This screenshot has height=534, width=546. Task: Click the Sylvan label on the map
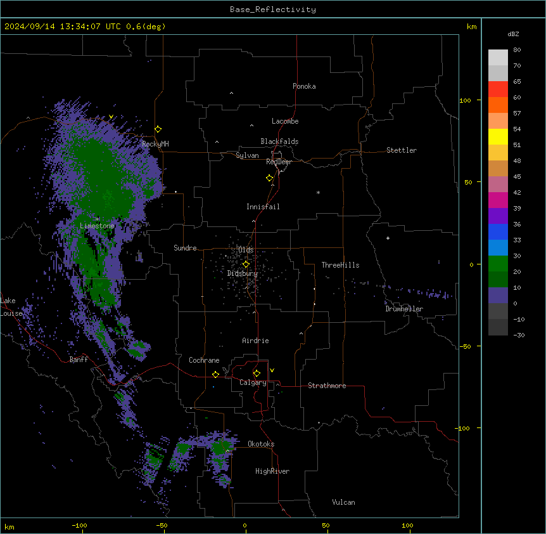pyautogui.click(x=247, y=155)
